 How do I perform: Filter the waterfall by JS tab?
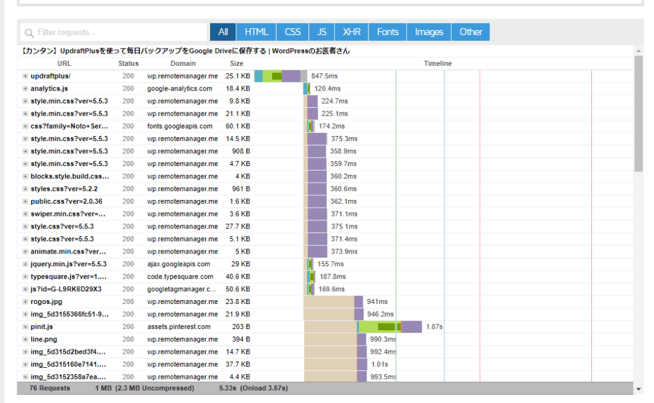tap(322, 32)
